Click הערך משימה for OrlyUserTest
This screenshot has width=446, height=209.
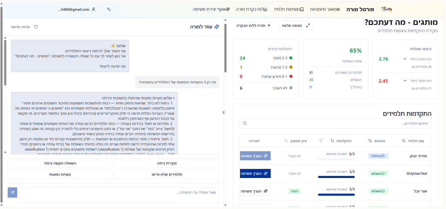[255, 173]
